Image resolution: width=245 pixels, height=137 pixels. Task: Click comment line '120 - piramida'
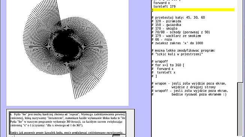166,21
